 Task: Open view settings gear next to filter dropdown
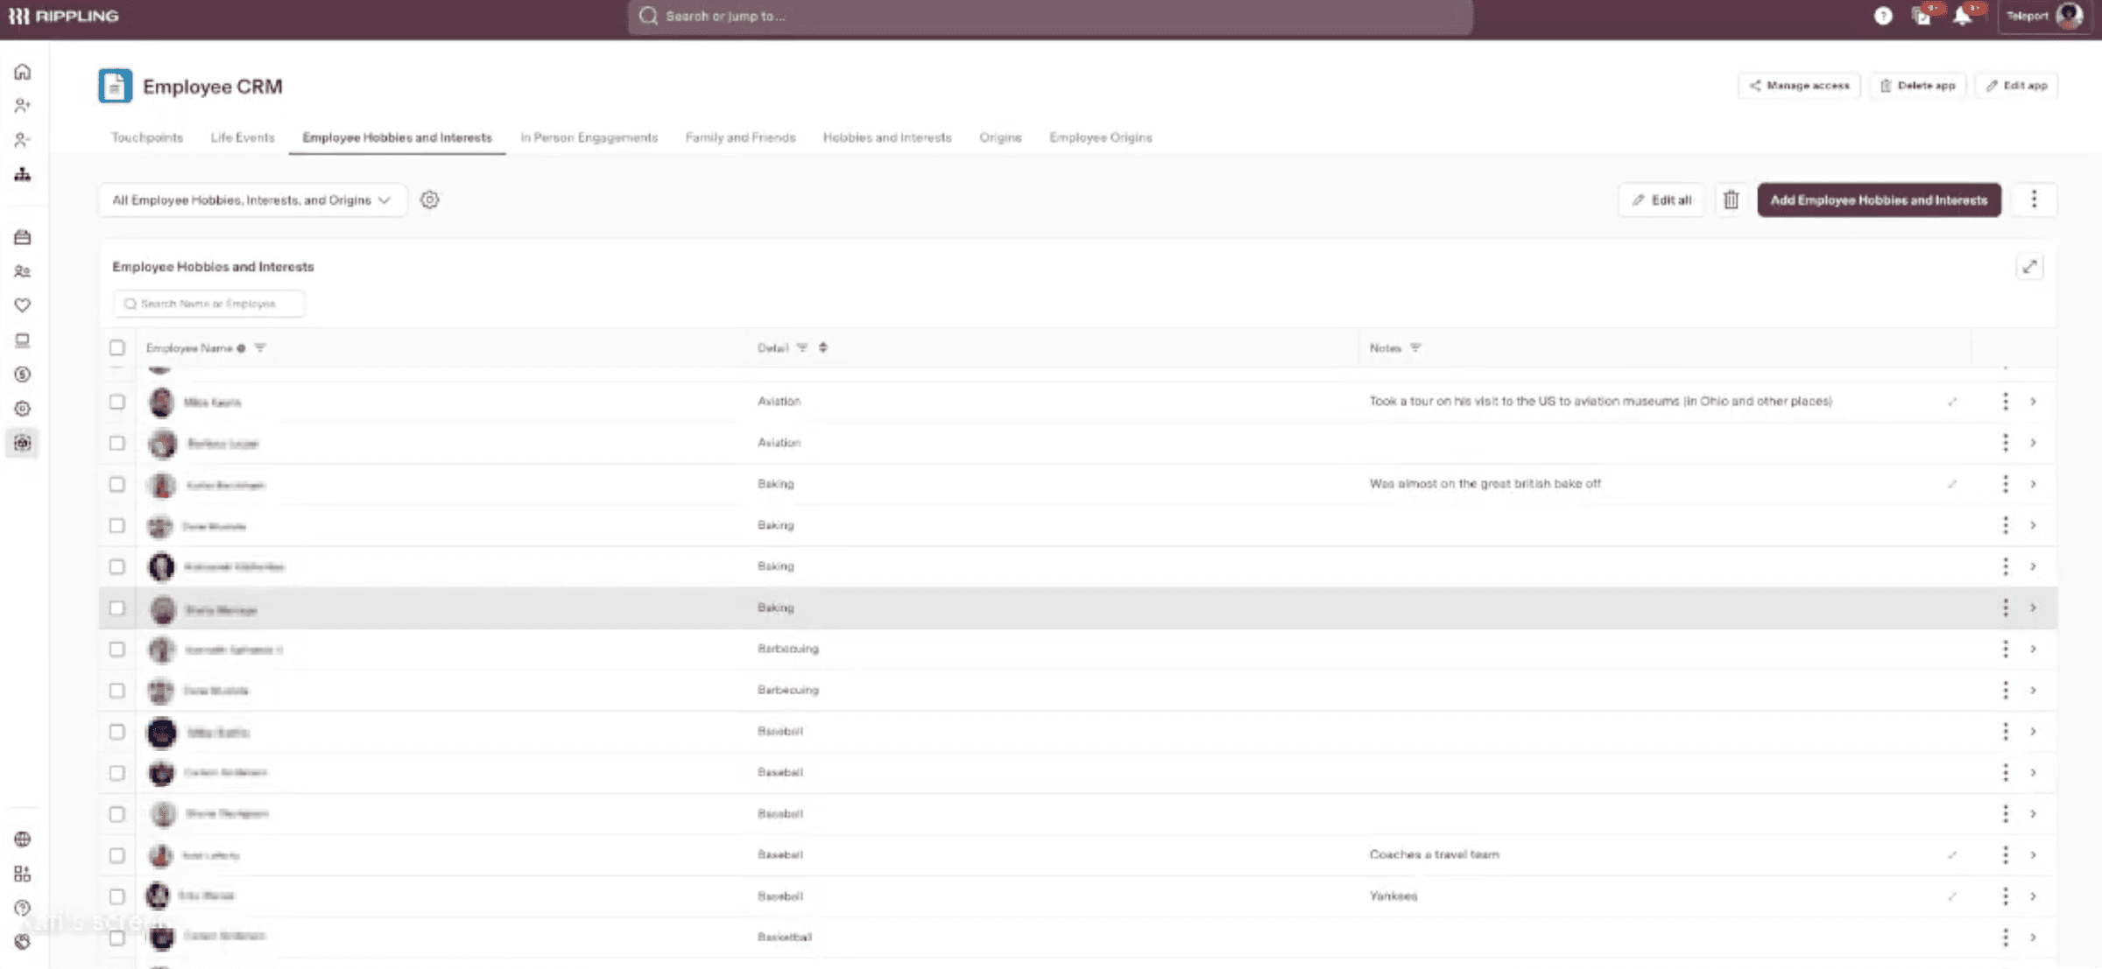tap(429, 200)
